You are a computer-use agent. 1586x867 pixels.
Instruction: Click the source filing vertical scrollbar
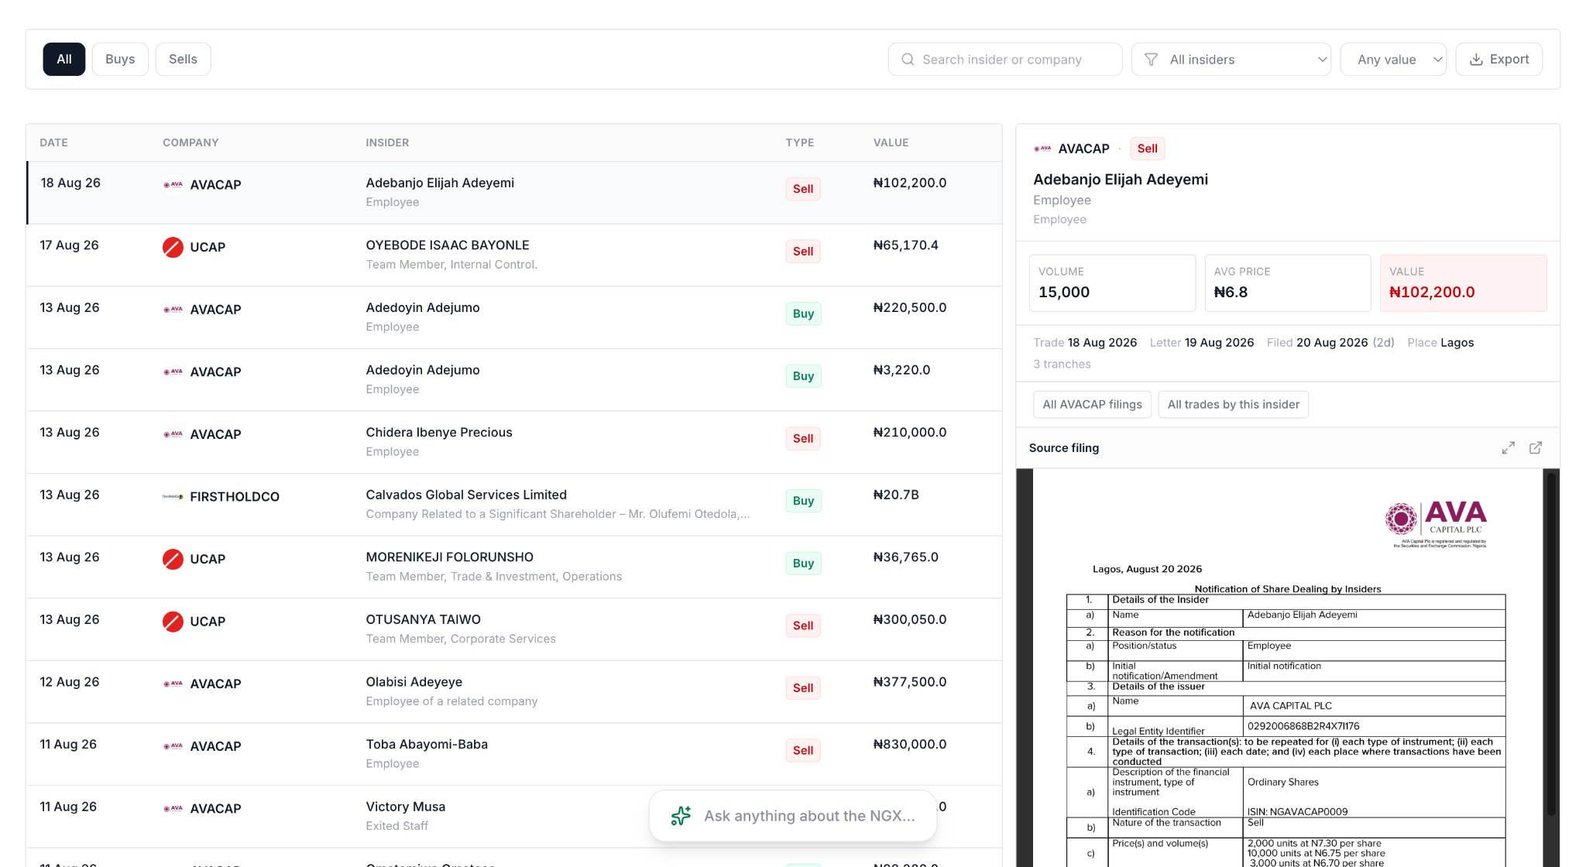tap(1550, 643)
